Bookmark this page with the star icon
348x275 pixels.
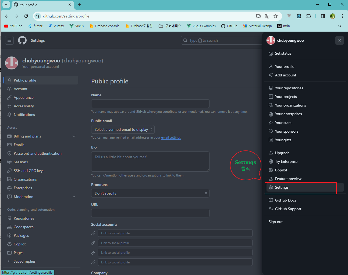276,16
